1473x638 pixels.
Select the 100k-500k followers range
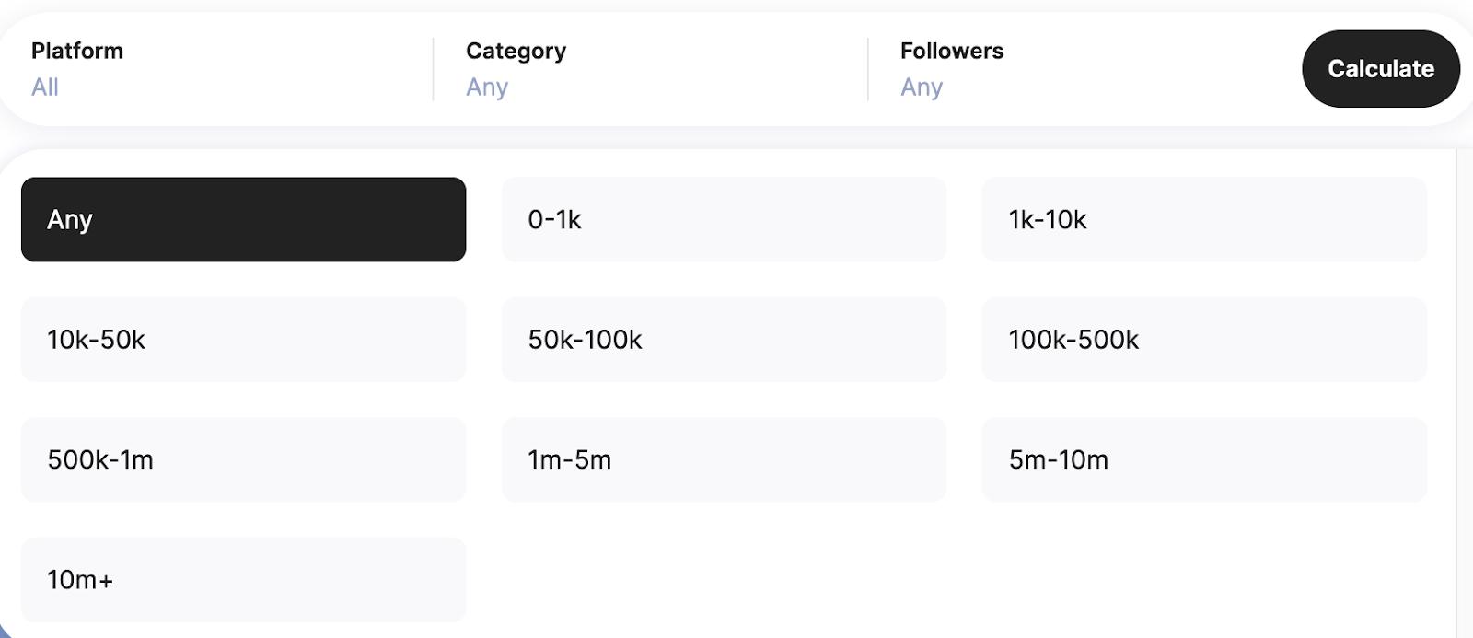(x=1204, y=340)
